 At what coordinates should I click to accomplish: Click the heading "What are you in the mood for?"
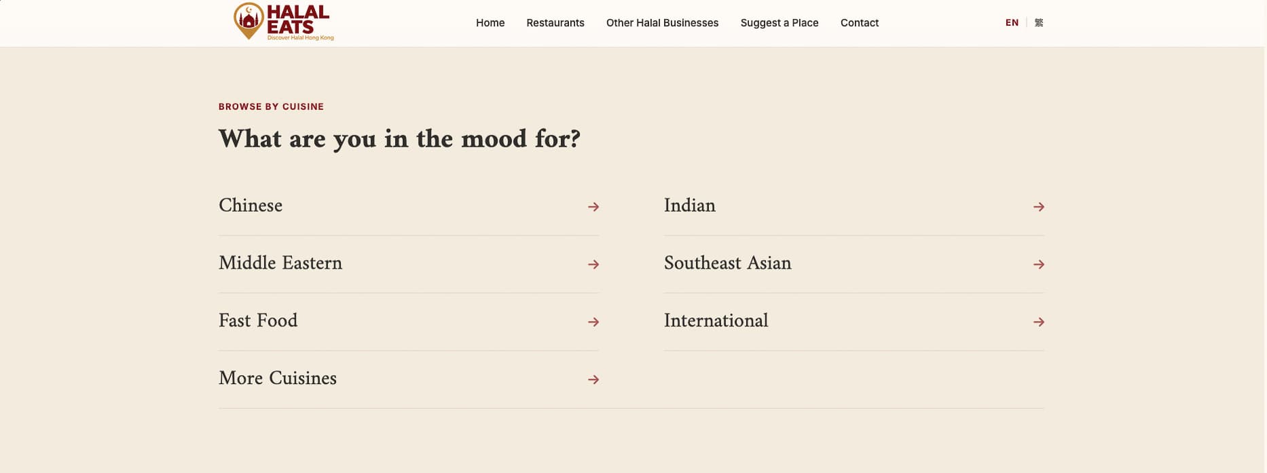coord(399,139)
